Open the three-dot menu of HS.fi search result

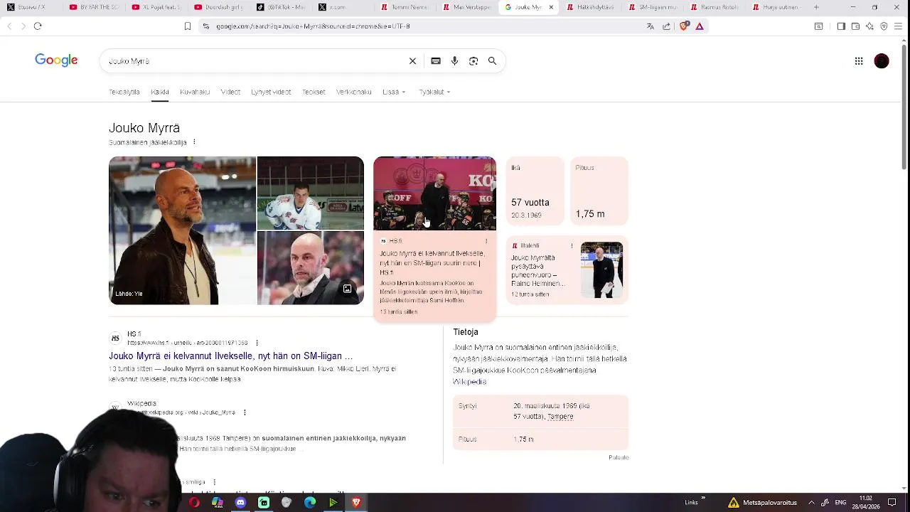click(x=257, y=343)
